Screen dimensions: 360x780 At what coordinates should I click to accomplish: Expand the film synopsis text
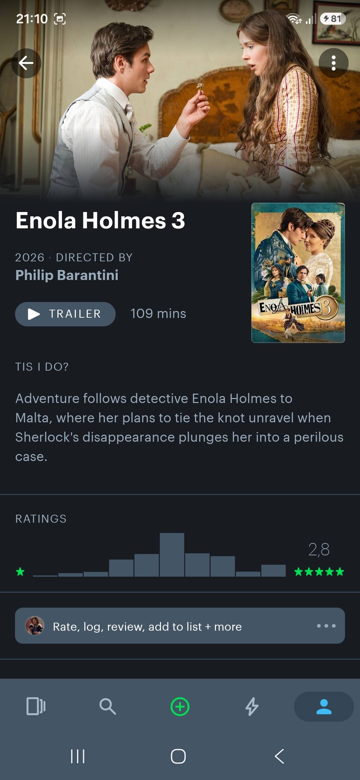point(179,427)
